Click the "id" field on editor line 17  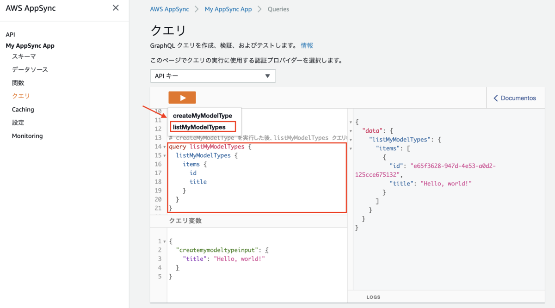click(x=193, y=173)
